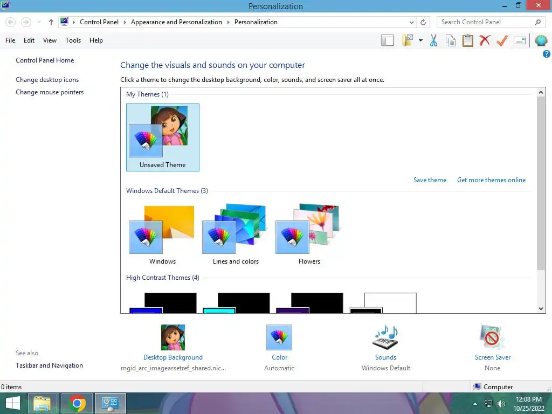Open File Explorer from the taskbar

tap(42, 403)
